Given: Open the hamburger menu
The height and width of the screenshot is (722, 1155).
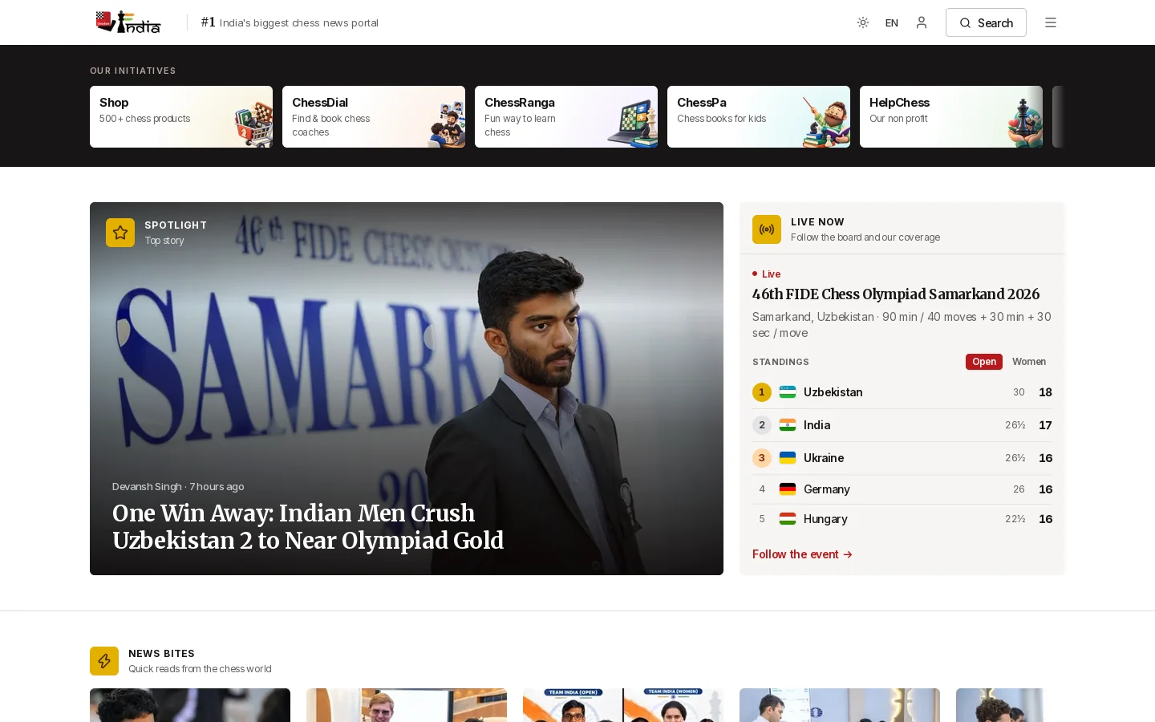Looking at the screenshot, I should pos(1051,22).
